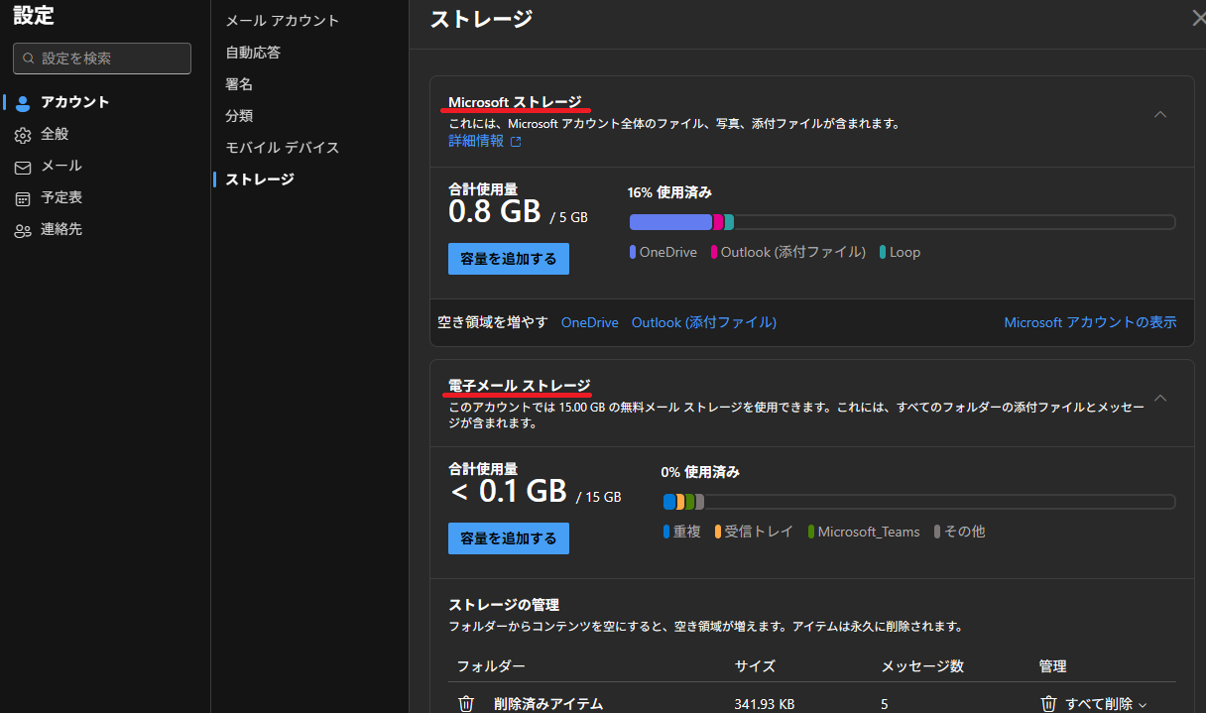
Task: Select モバイル デバイス submenu item
Action: click(x=283, y=148)
